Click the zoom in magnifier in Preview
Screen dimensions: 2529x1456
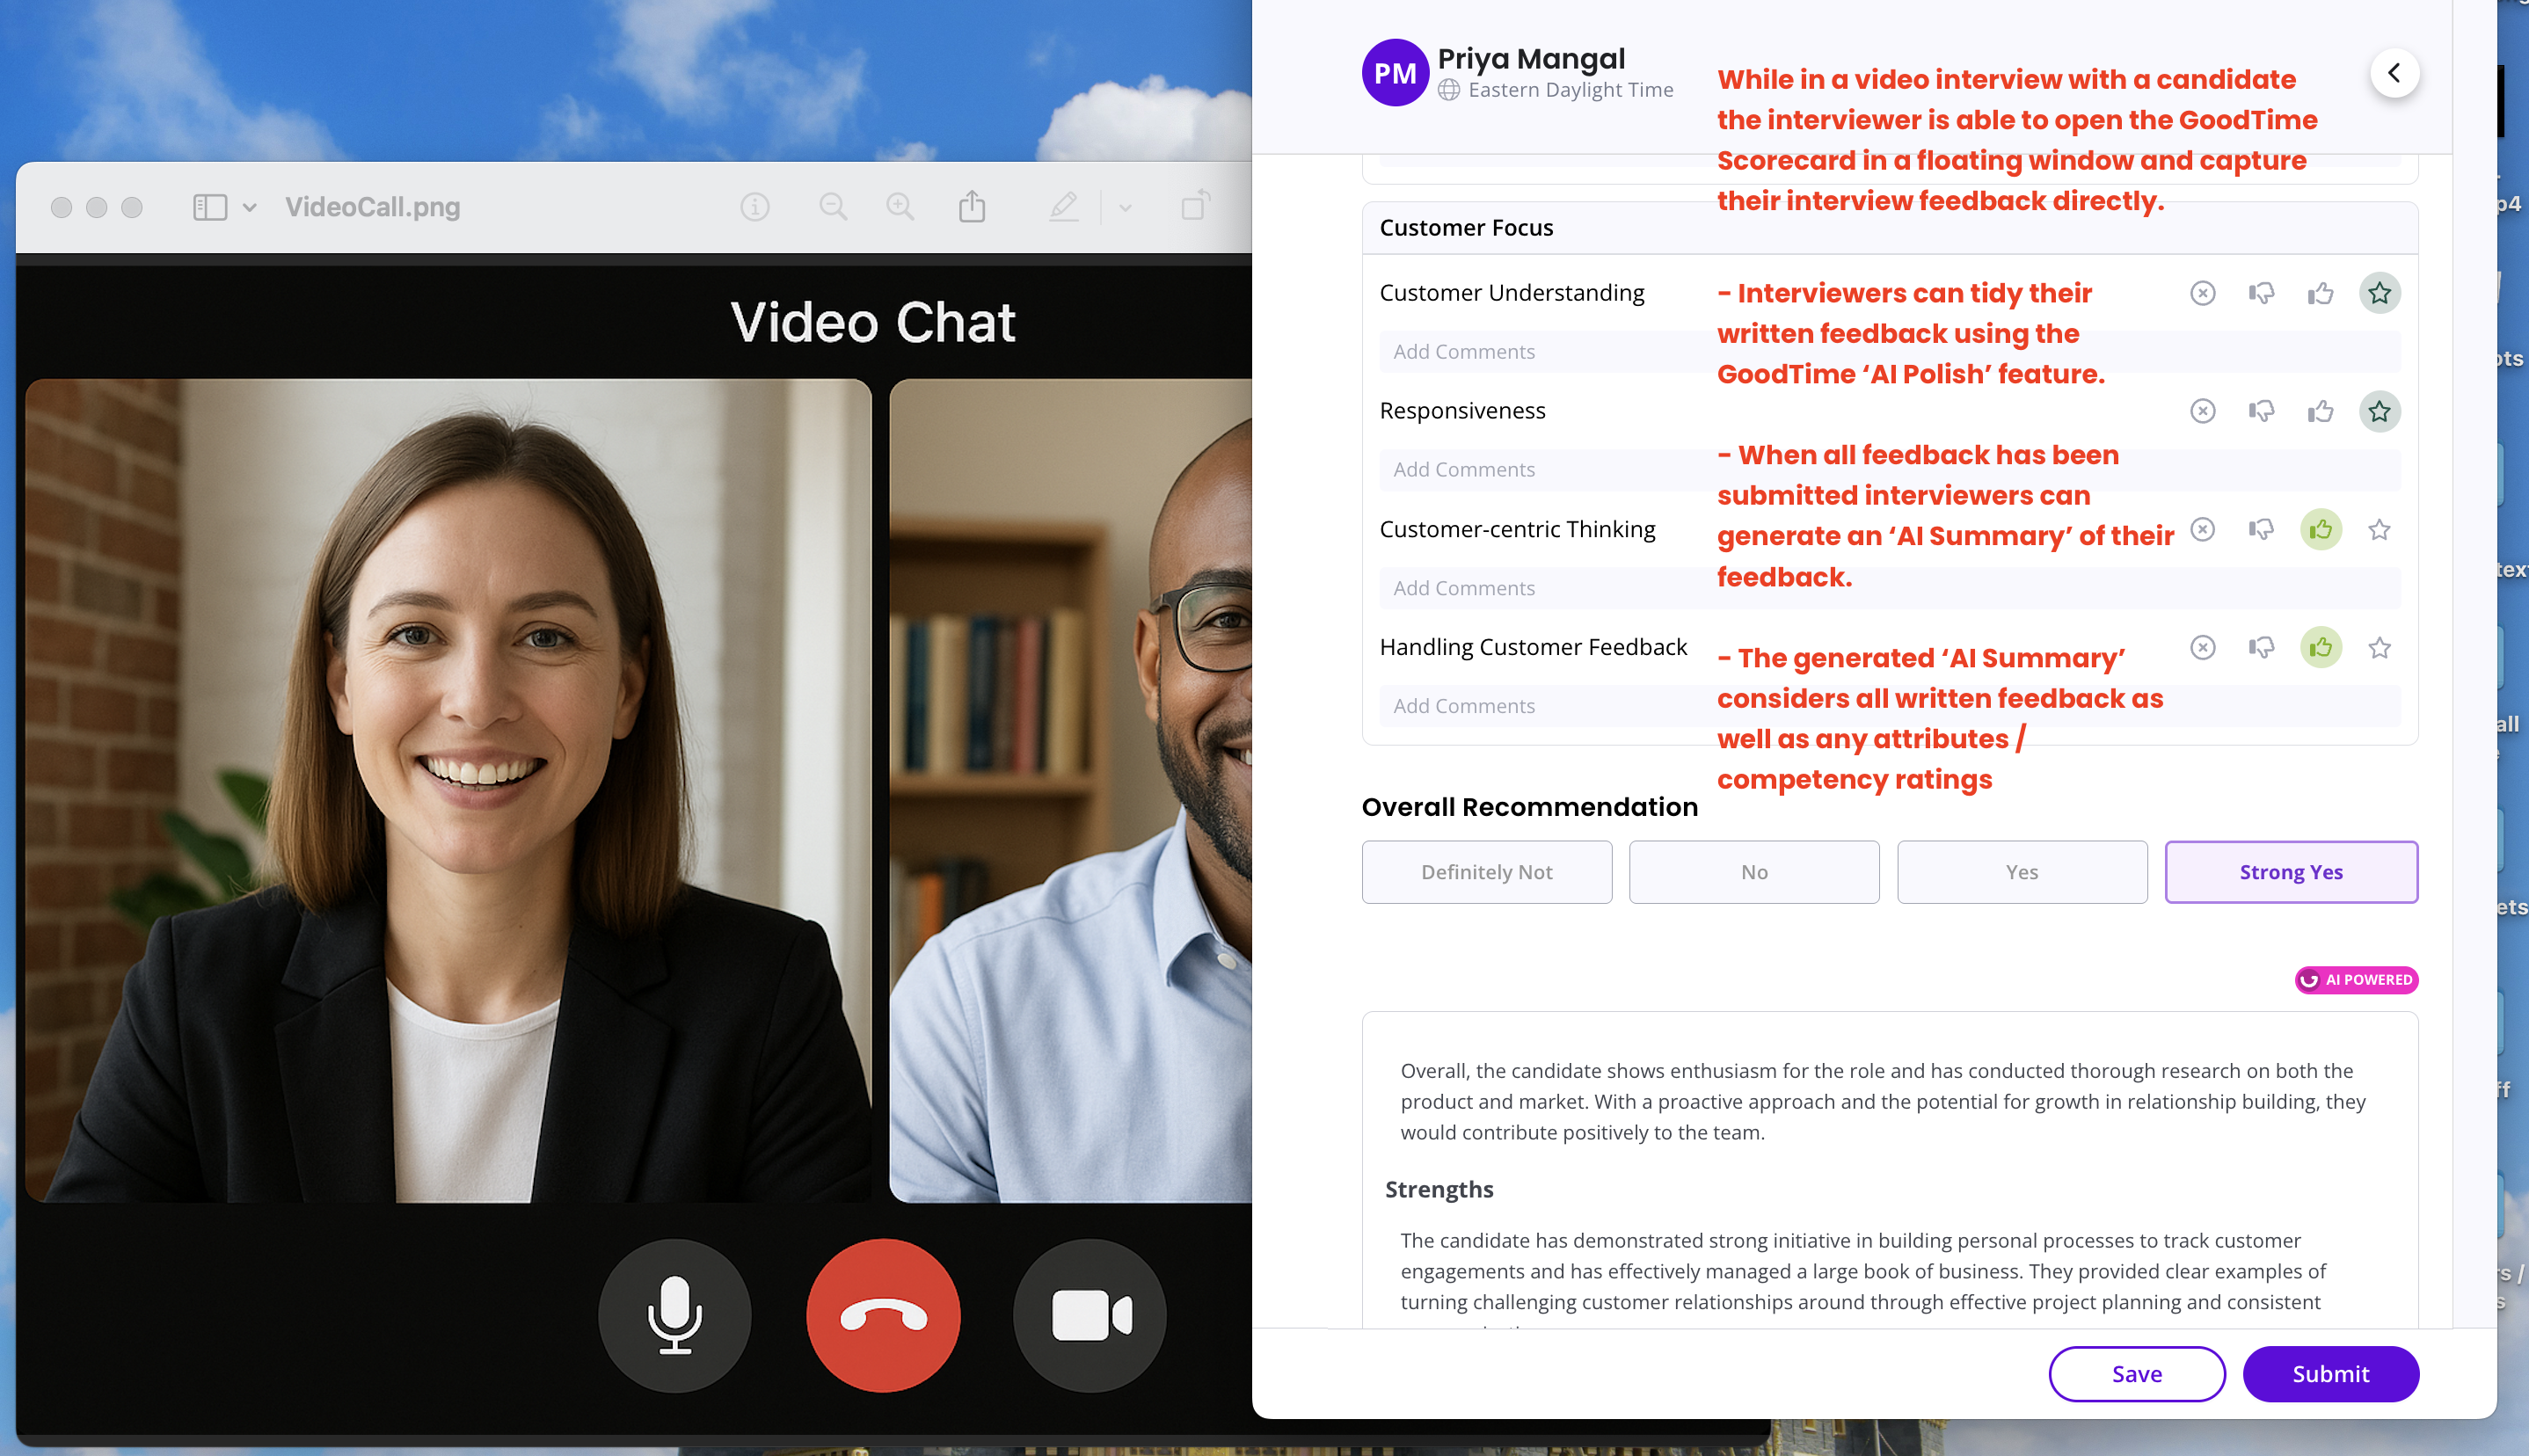900,207
